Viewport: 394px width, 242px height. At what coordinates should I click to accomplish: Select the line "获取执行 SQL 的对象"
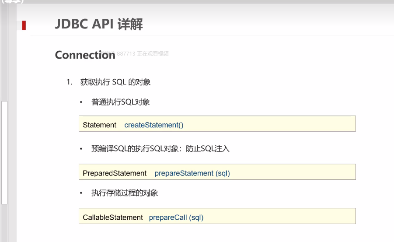pyautogui.click(x=115, y=82)
